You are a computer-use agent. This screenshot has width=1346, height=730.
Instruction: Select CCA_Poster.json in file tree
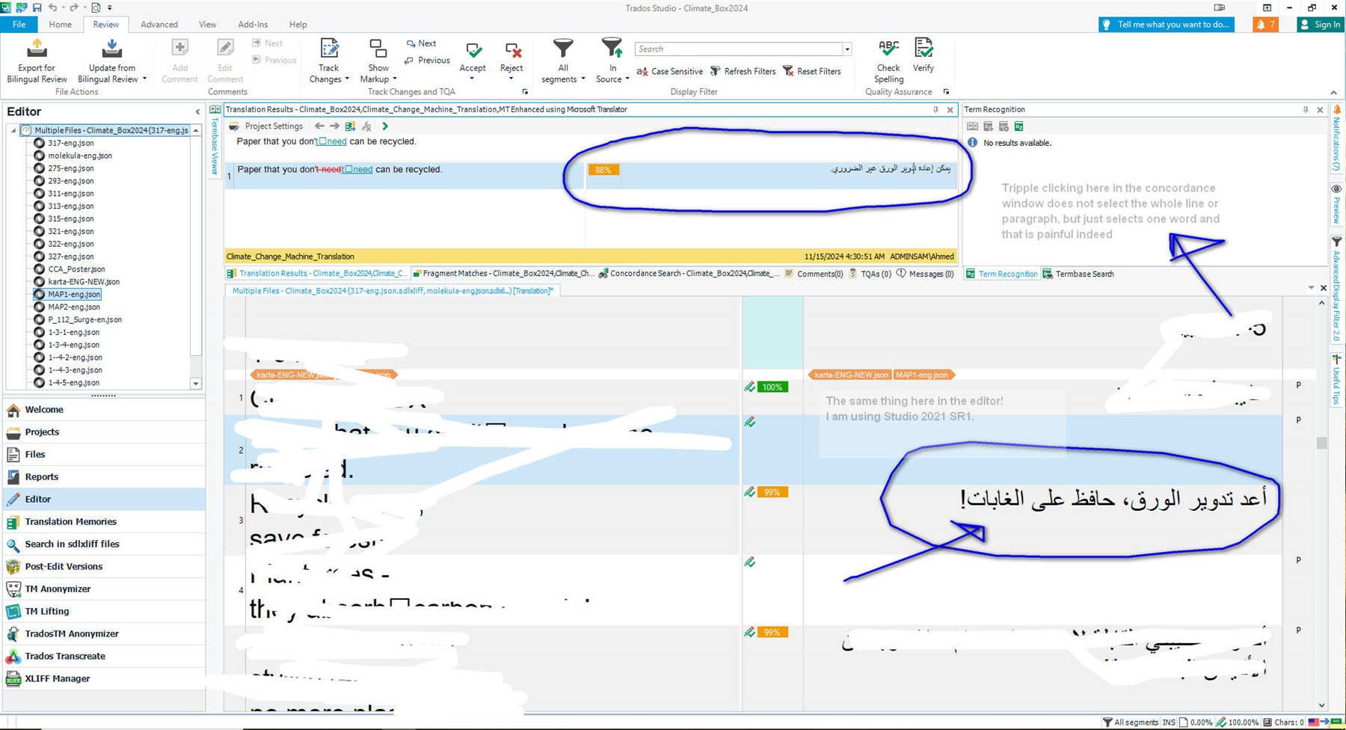[x=76, y=269]
